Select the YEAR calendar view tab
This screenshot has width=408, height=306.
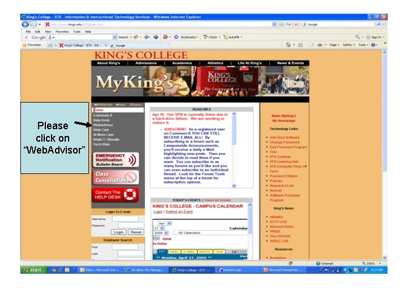219,252
